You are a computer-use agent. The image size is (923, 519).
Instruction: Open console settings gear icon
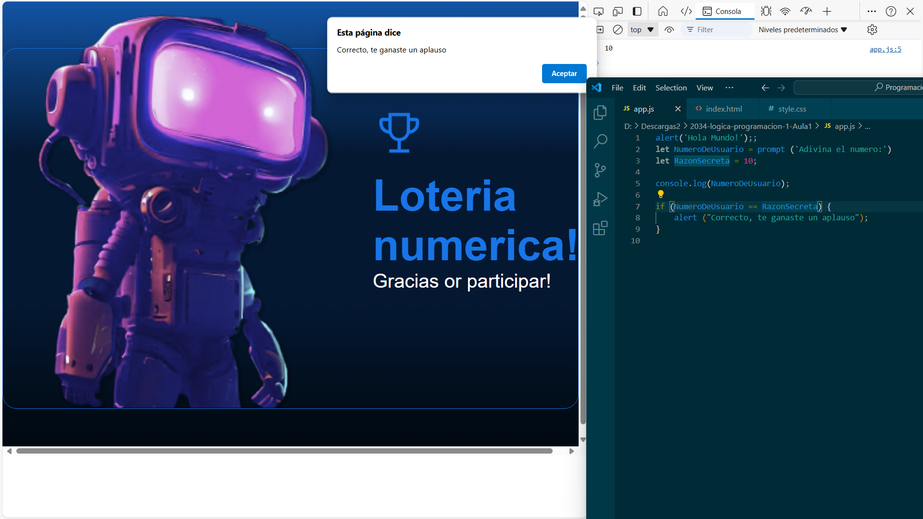point(872,30)
